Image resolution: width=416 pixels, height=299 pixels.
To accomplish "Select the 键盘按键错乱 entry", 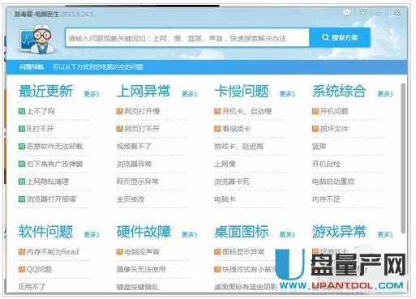I will 137,287.
